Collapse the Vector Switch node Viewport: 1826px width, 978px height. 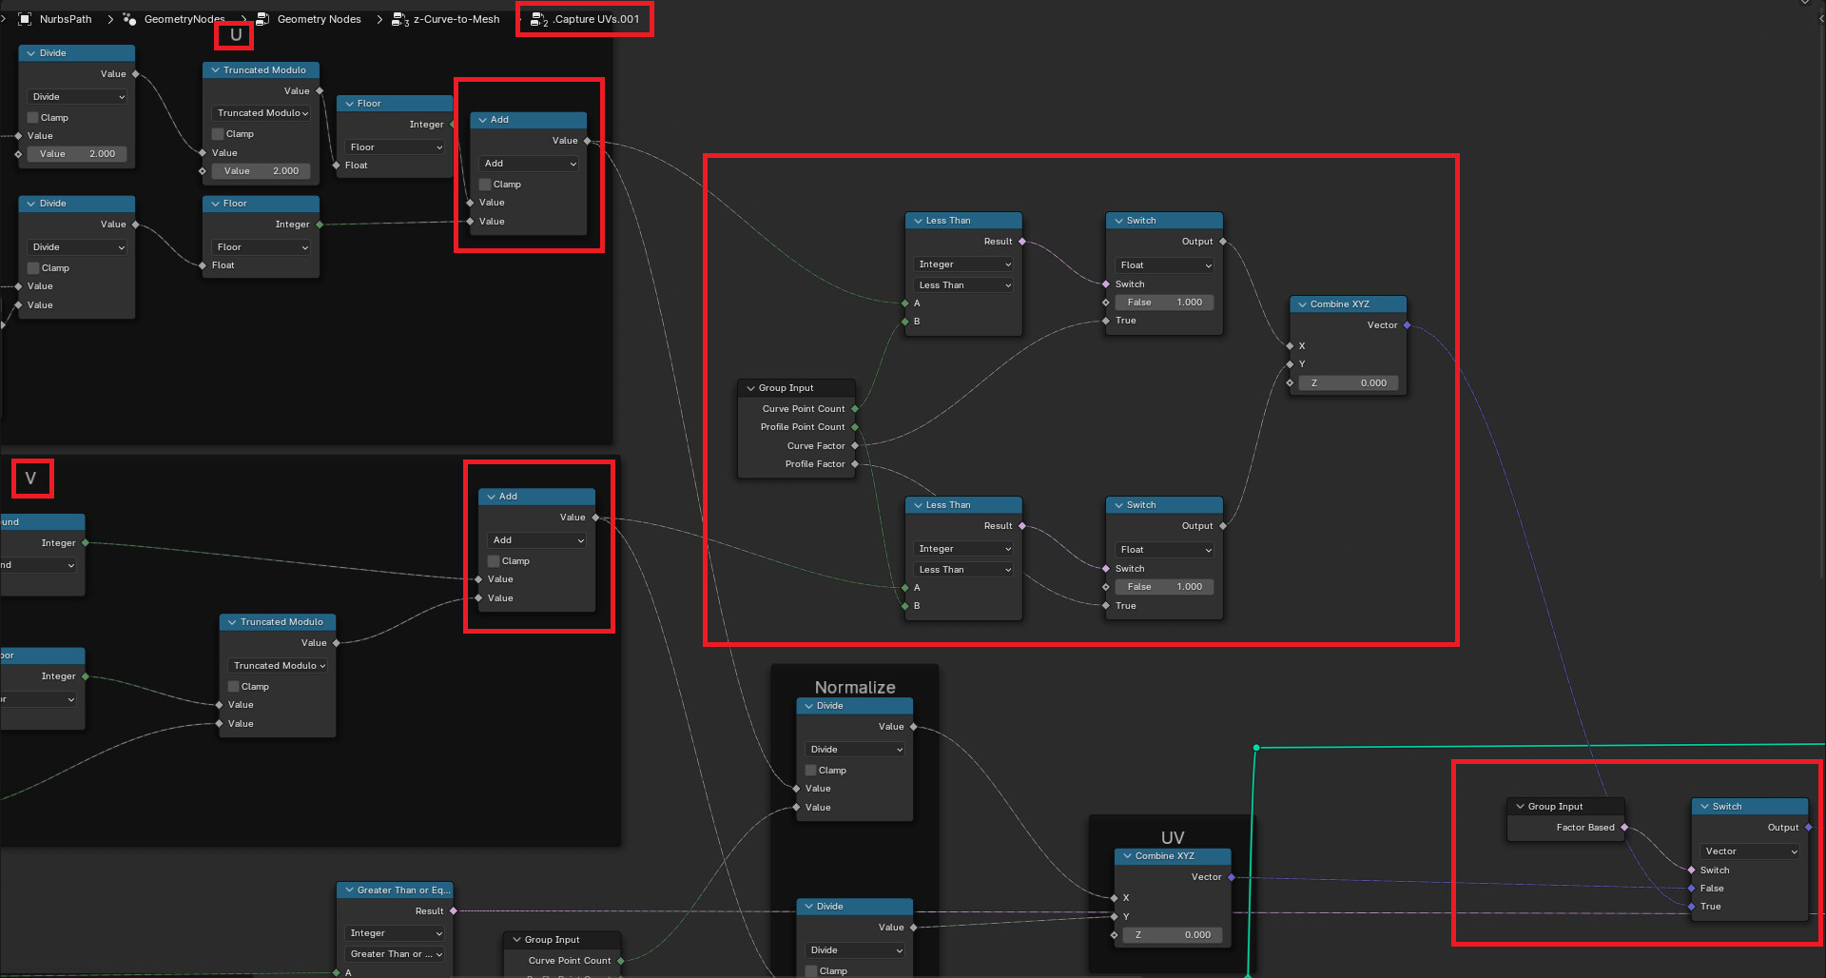click(1704, 807)
